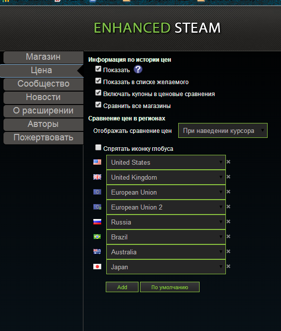Click the Отображать сравнение цен label
Viewport: 281px width, 331px height.
tap(133, 131)
